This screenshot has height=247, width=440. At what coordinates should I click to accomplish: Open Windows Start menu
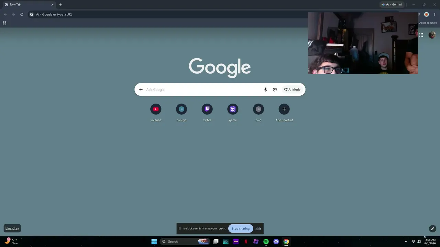[x=154, y=242]
